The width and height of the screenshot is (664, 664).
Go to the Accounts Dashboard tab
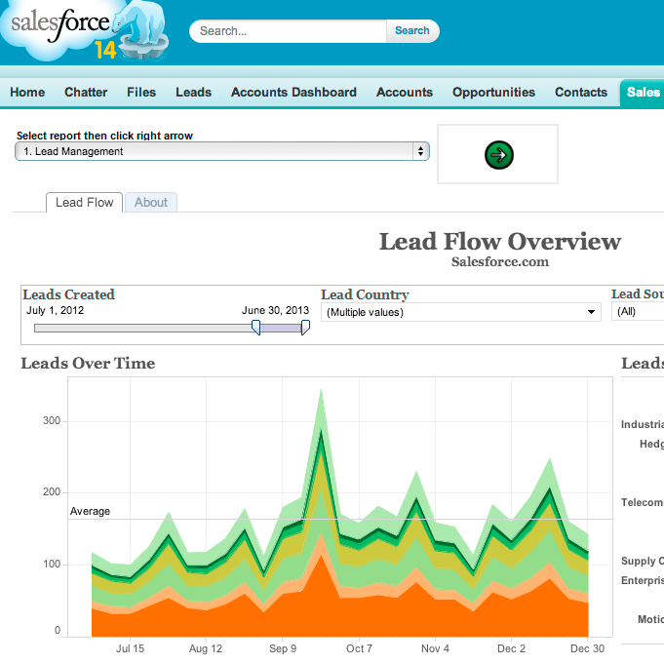point(293,93)
